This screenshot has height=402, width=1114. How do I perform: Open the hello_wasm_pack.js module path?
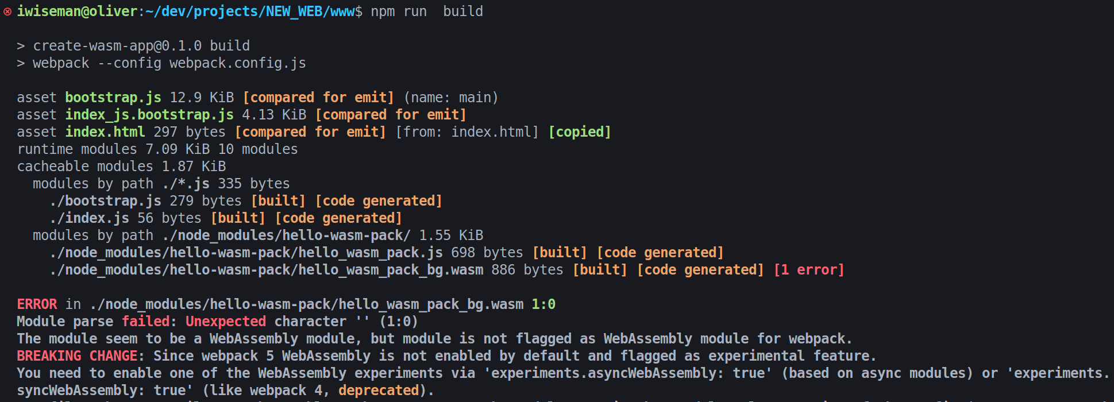pos(245,253)
